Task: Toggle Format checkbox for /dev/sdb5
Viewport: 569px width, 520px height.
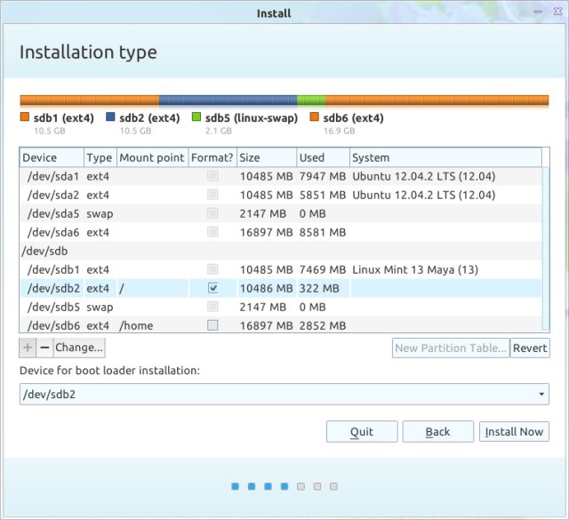Action: pos(212,307)
